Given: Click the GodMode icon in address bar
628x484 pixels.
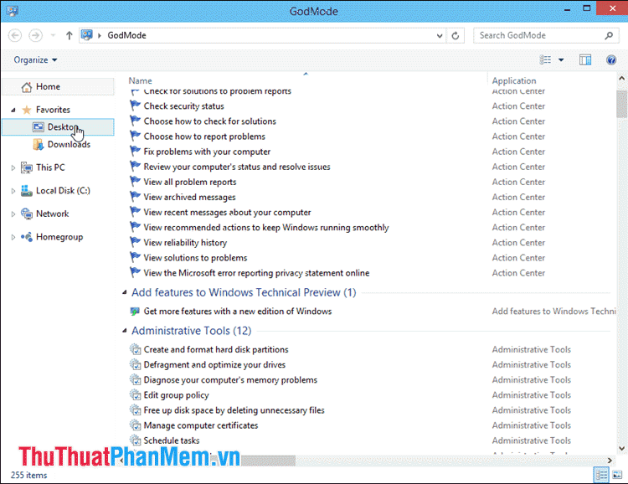Looking at the screenshot, I should (86, 35).
